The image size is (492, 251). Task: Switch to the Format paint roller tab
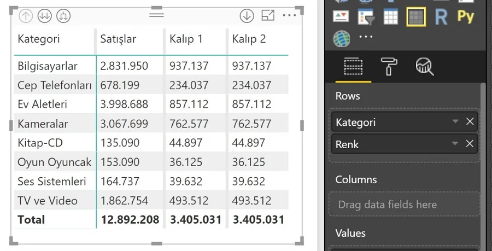point(389,67)
